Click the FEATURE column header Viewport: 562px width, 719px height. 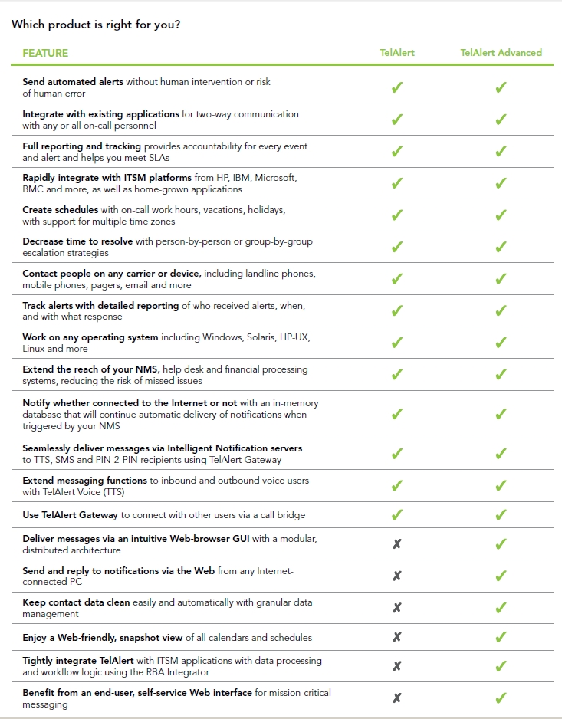[x=45, y=53]
